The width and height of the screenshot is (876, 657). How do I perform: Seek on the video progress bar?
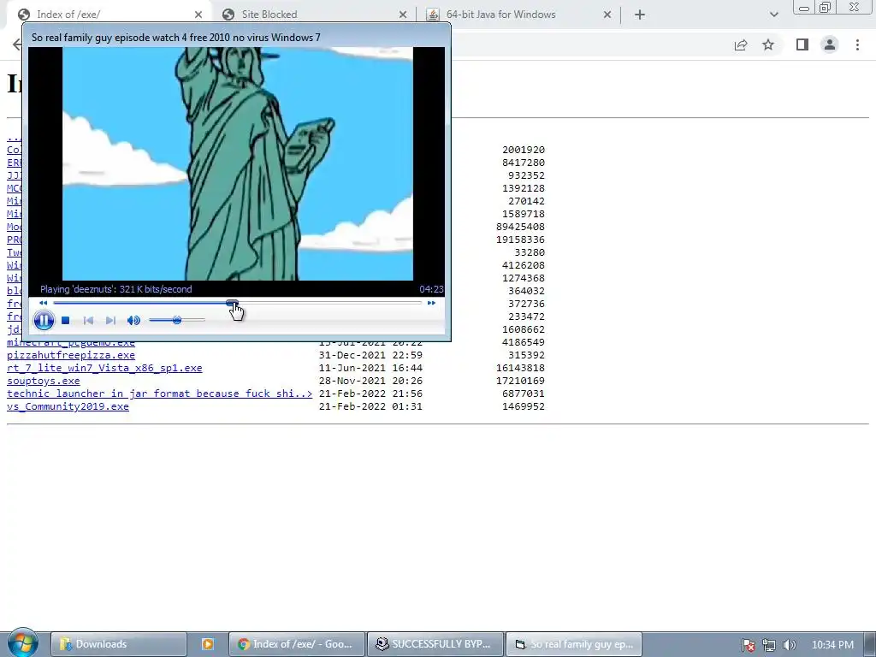click(x=238, y=303)
